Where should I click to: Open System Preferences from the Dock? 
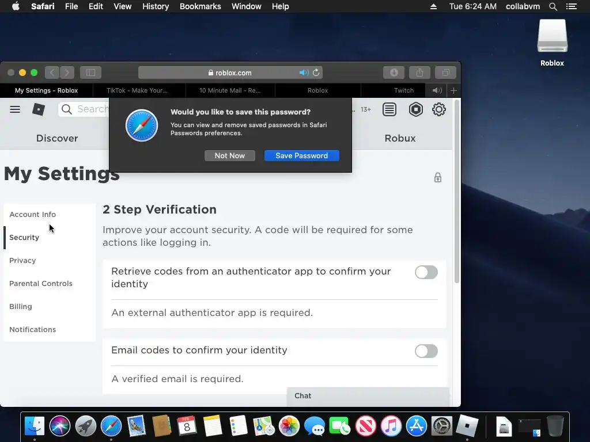441,426
